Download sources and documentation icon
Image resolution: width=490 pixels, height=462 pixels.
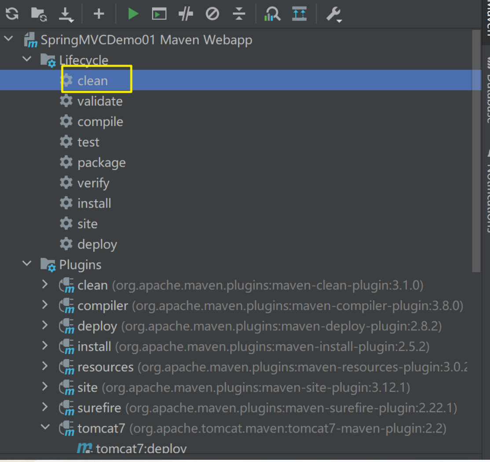tap(66, 15)
